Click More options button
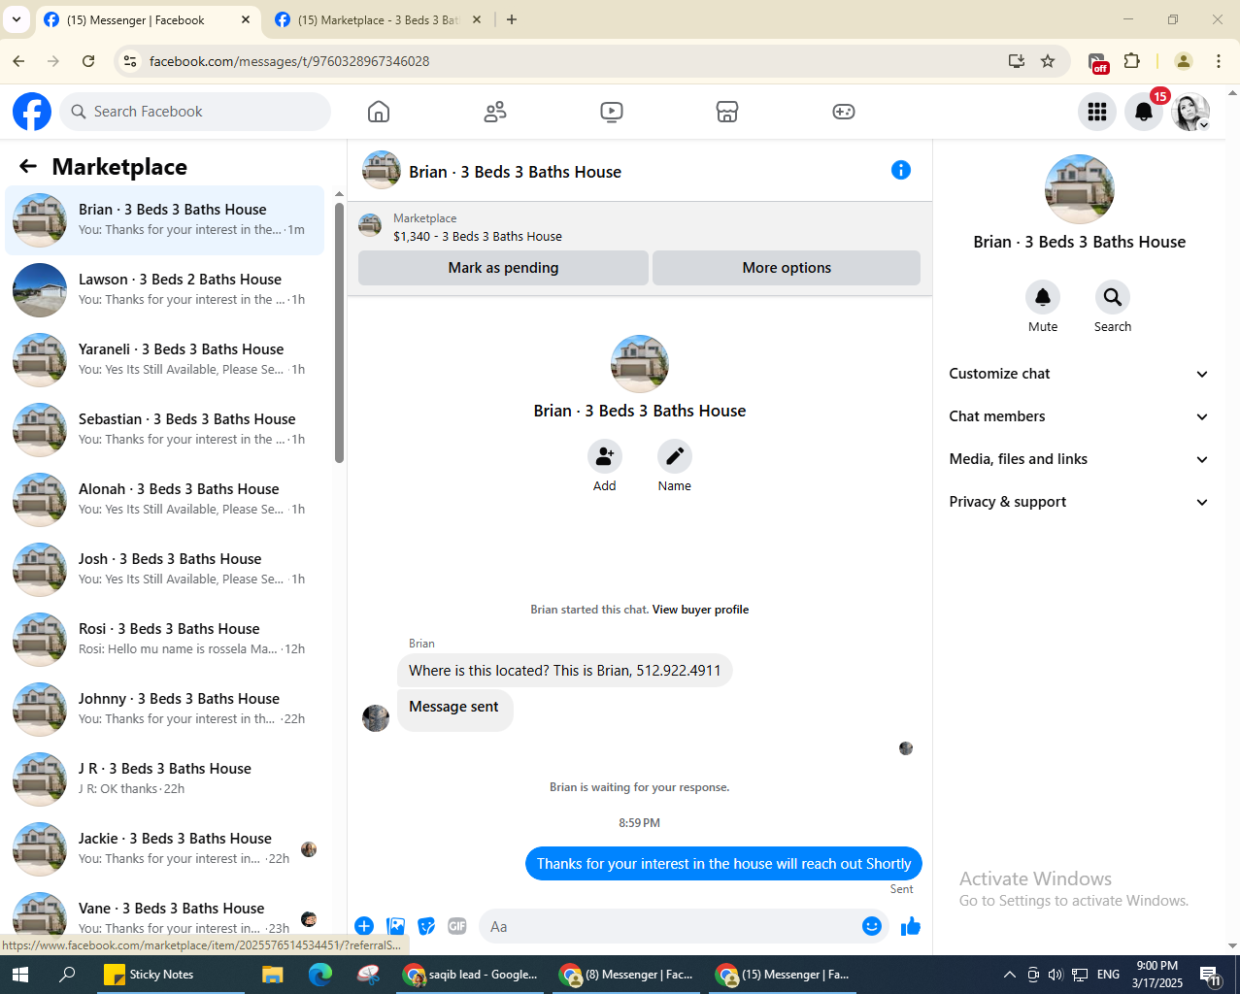This screenshot has height=994, width=1240. coord(787,268)
